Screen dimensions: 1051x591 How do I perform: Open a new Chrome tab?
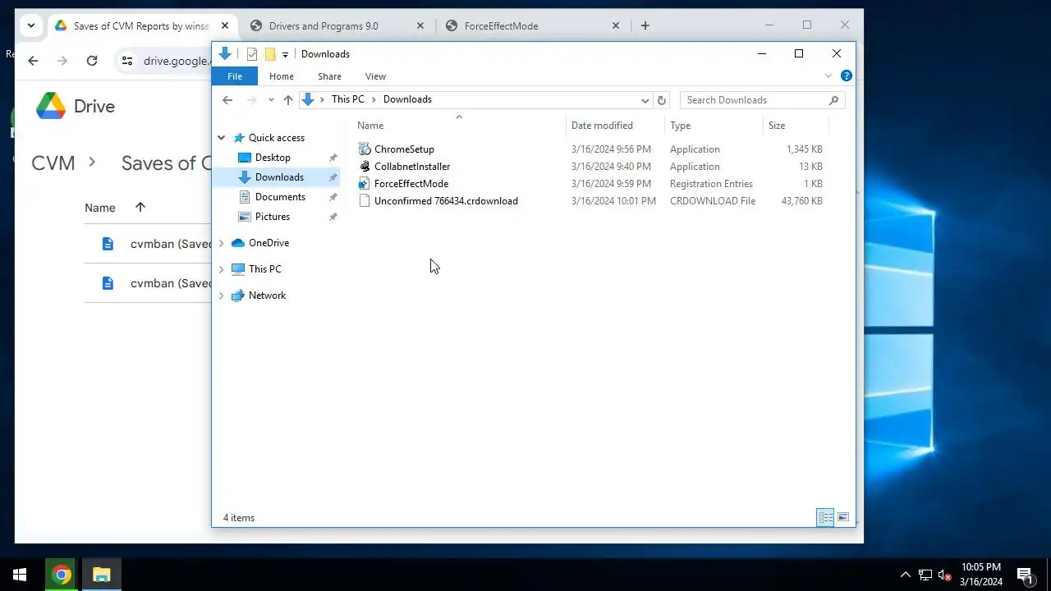pyautogui.click(x=645, y=25)
